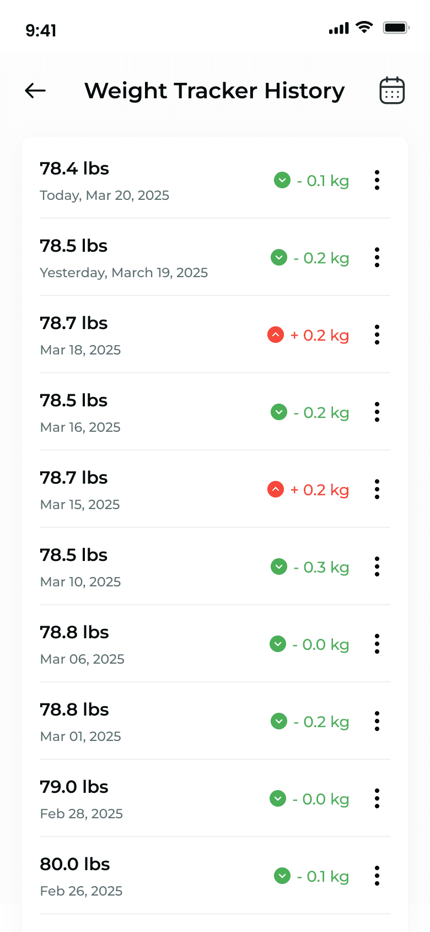This screenshot has height=932, width=430.
Task: Tap three-dot menu on Mar 18 entry
Action: pyautogui.click(x=377, y=335)
